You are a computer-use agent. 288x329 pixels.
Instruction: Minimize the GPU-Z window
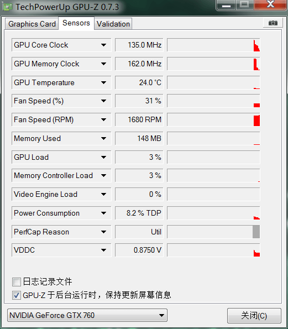click(x=226, y=5)
